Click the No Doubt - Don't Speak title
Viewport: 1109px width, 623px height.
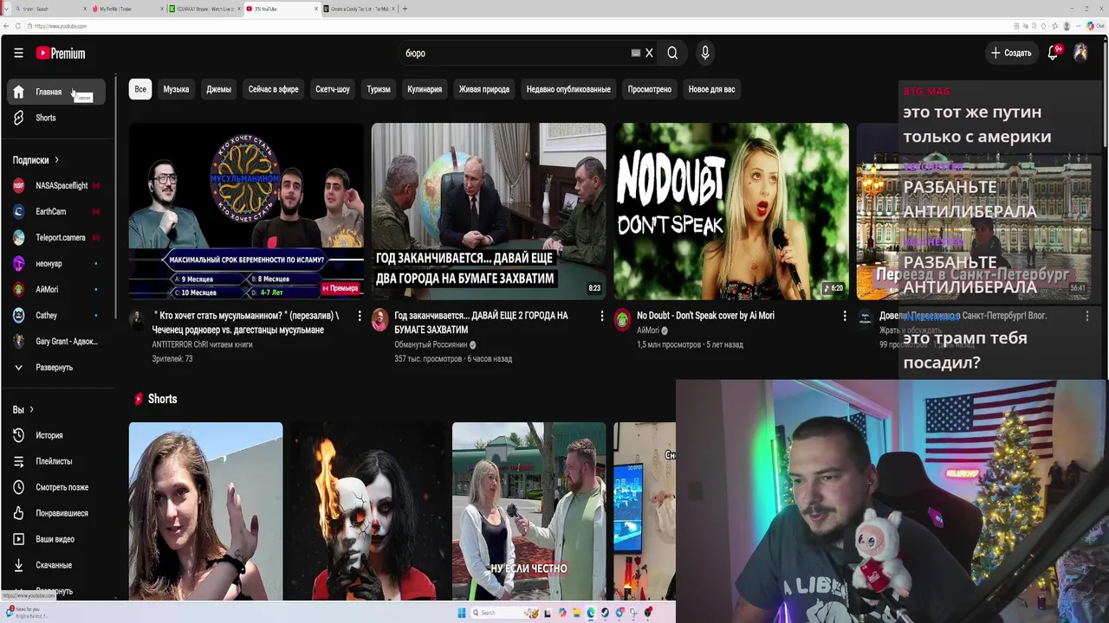pyautogui.click(x=705, y=316)
